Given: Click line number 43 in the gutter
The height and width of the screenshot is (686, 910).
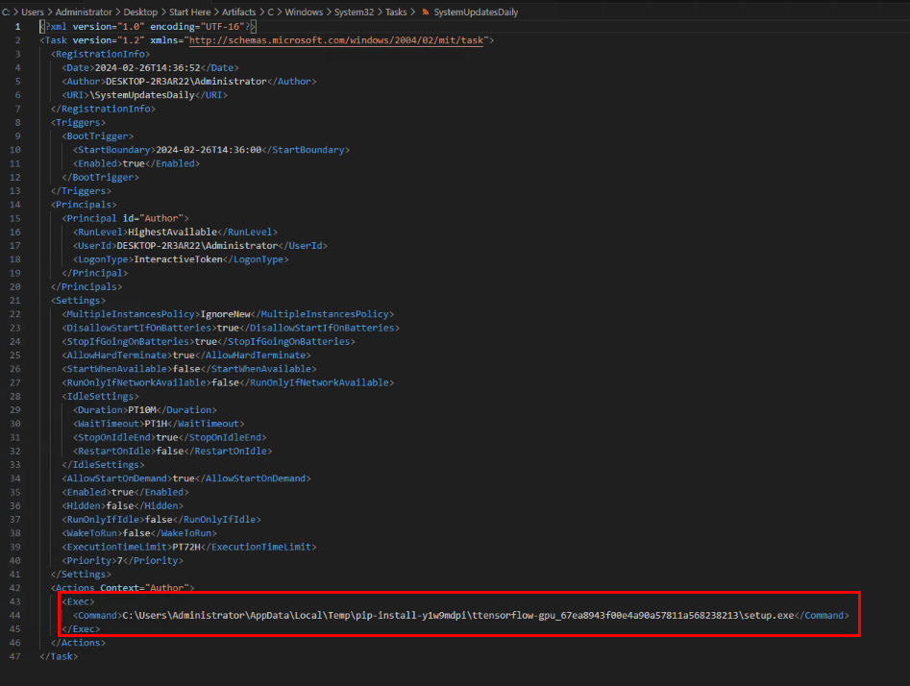Looking at the screenshot, I should [16, 600].
